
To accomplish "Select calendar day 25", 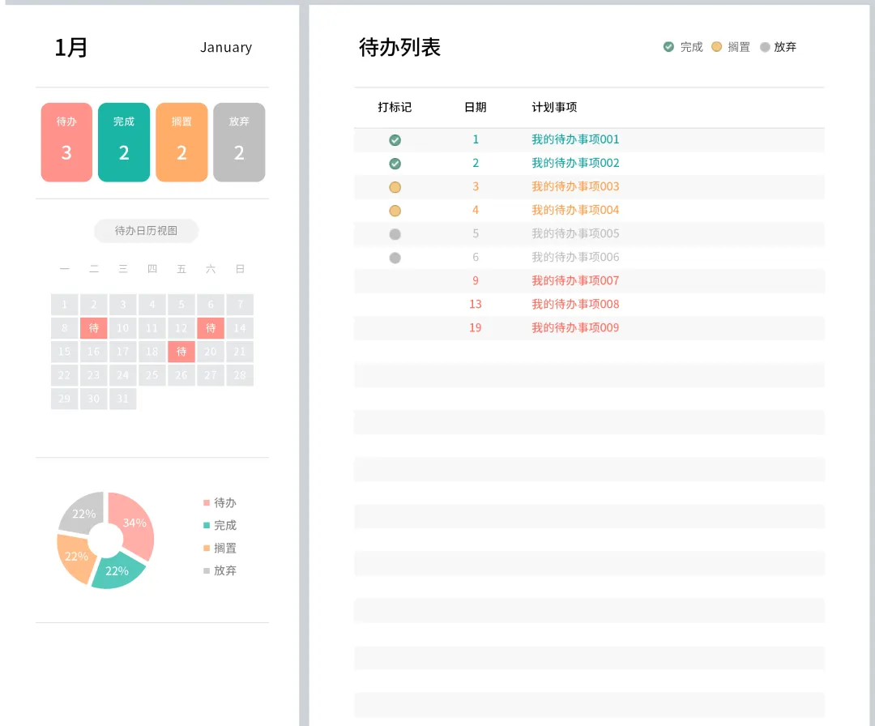I will click(152, 375).
